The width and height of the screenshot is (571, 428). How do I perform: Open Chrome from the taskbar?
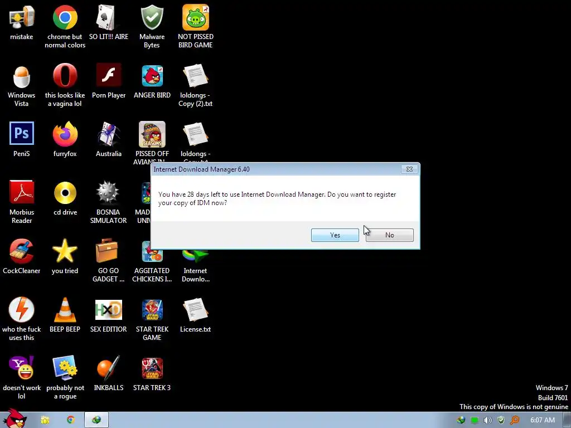[x=71, y=420]
